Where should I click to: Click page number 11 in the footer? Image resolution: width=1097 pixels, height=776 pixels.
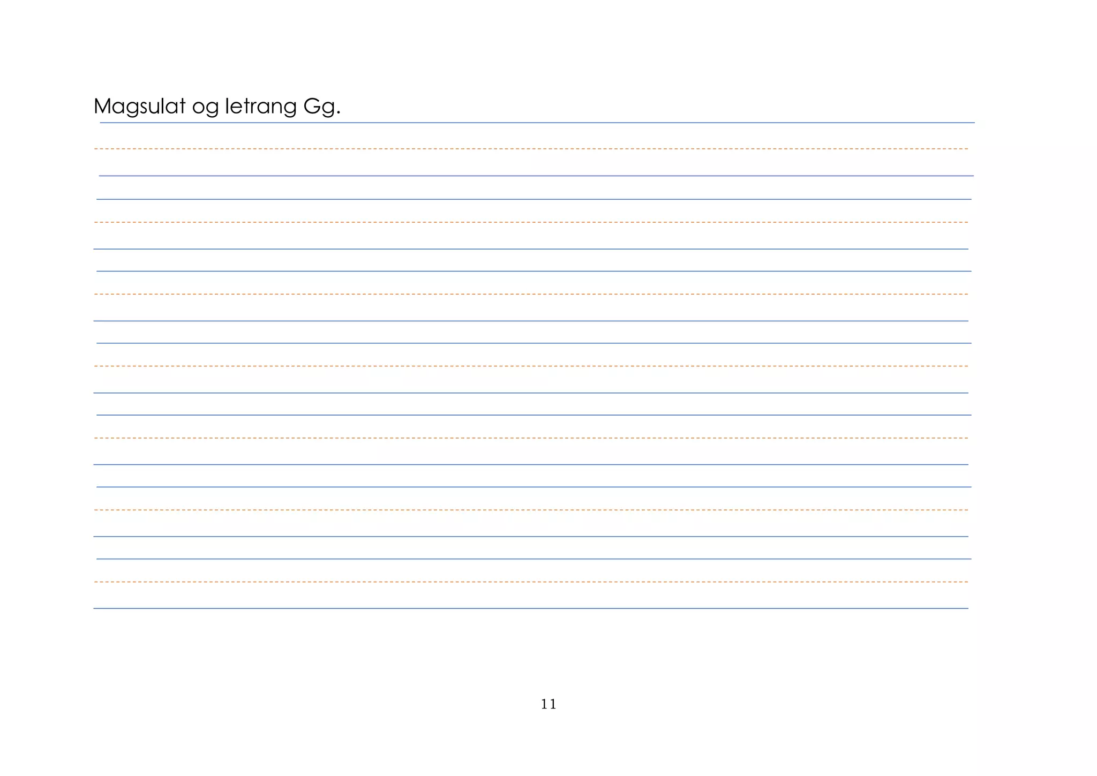[548, 704]
